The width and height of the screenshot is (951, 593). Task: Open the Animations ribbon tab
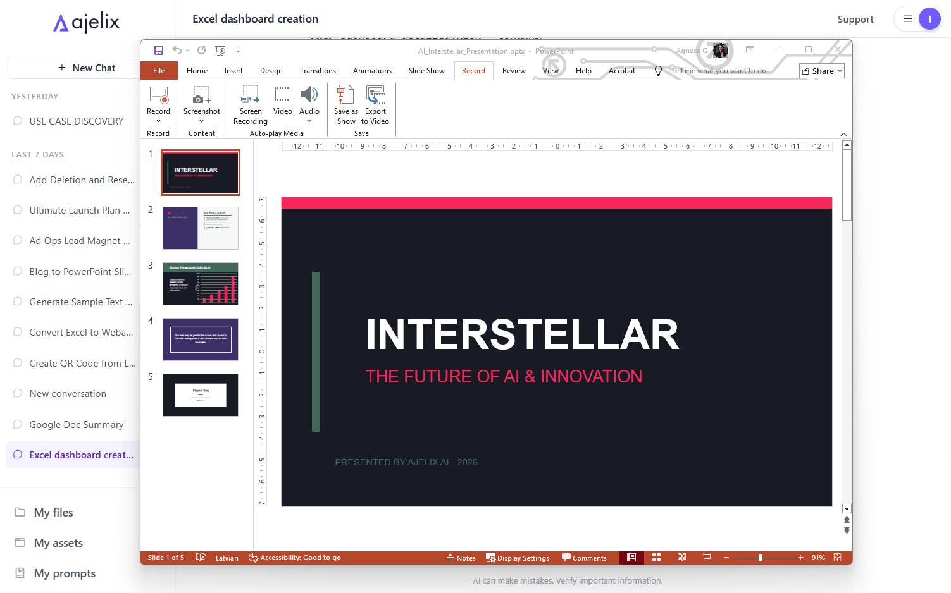pyautogui.click(x=372, y=70)
